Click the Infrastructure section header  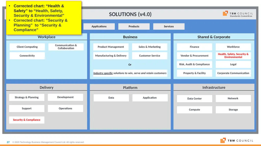(214, 87)
